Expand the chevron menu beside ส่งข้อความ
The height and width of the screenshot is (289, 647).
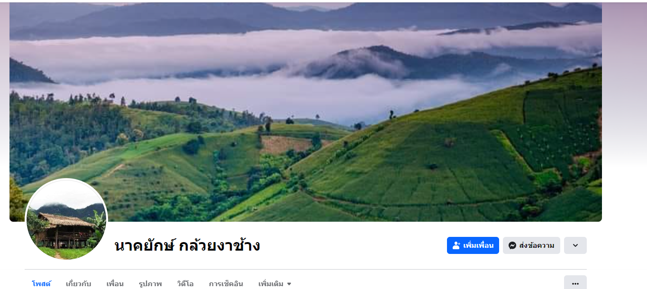[x=575, y=245]
